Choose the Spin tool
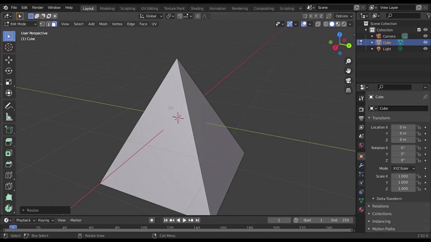Image resolution: width=431 pixels, height=242 pixels. click(9, 209)
